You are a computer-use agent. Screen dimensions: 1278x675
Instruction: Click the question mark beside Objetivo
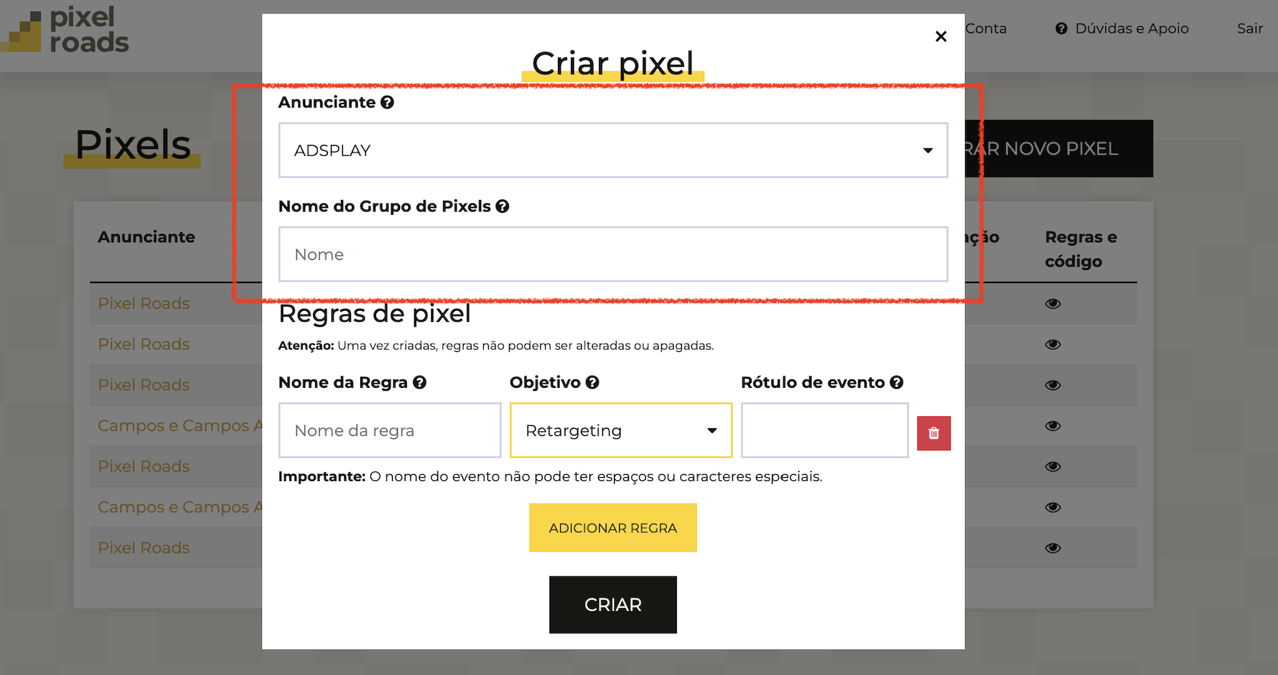point(593,382)
